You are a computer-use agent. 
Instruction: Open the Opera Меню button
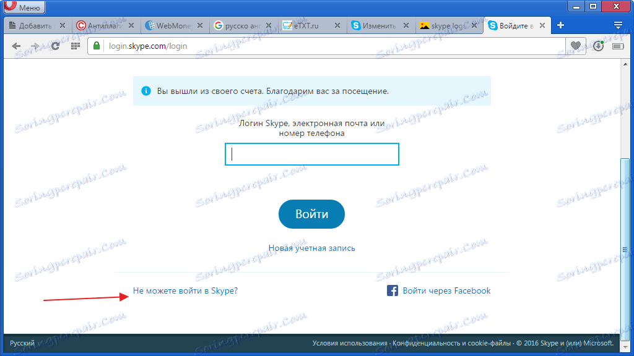[x=24, y=7]
